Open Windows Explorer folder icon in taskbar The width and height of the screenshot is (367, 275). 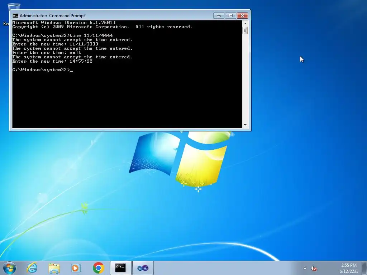[54, 268]
